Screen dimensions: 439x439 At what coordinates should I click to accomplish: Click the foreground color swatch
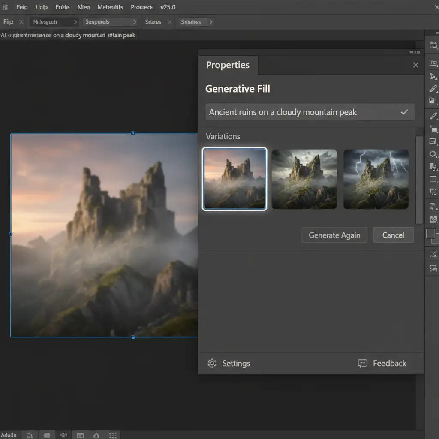point(430,233)
